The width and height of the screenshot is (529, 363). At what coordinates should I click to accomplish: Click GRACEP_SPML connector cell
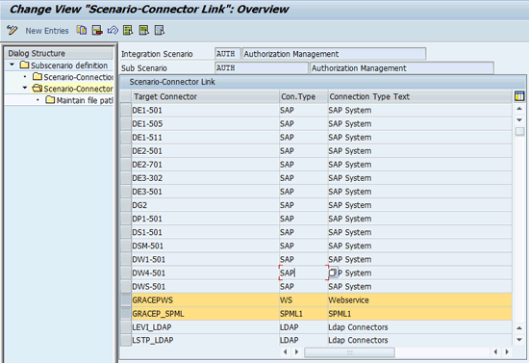click(205, 314)
